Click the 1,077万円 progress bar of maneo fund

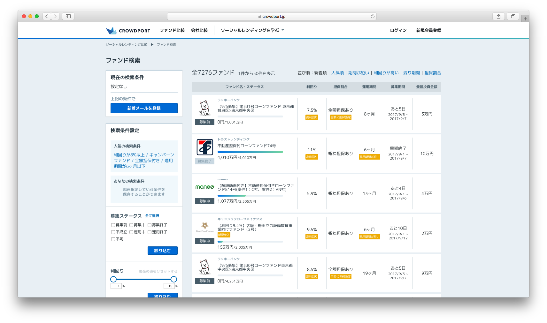250,196
